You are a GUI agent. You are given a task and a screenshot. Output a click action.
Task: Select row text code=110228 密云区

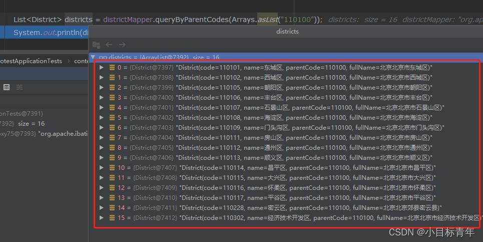coord(310,207)
